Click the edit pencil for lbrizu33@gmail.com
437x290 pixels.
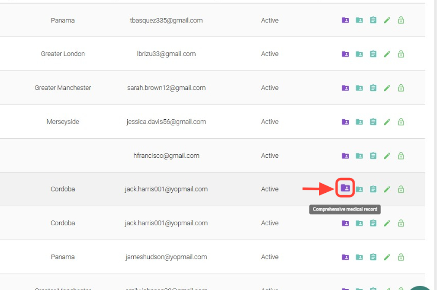point(387,54)
